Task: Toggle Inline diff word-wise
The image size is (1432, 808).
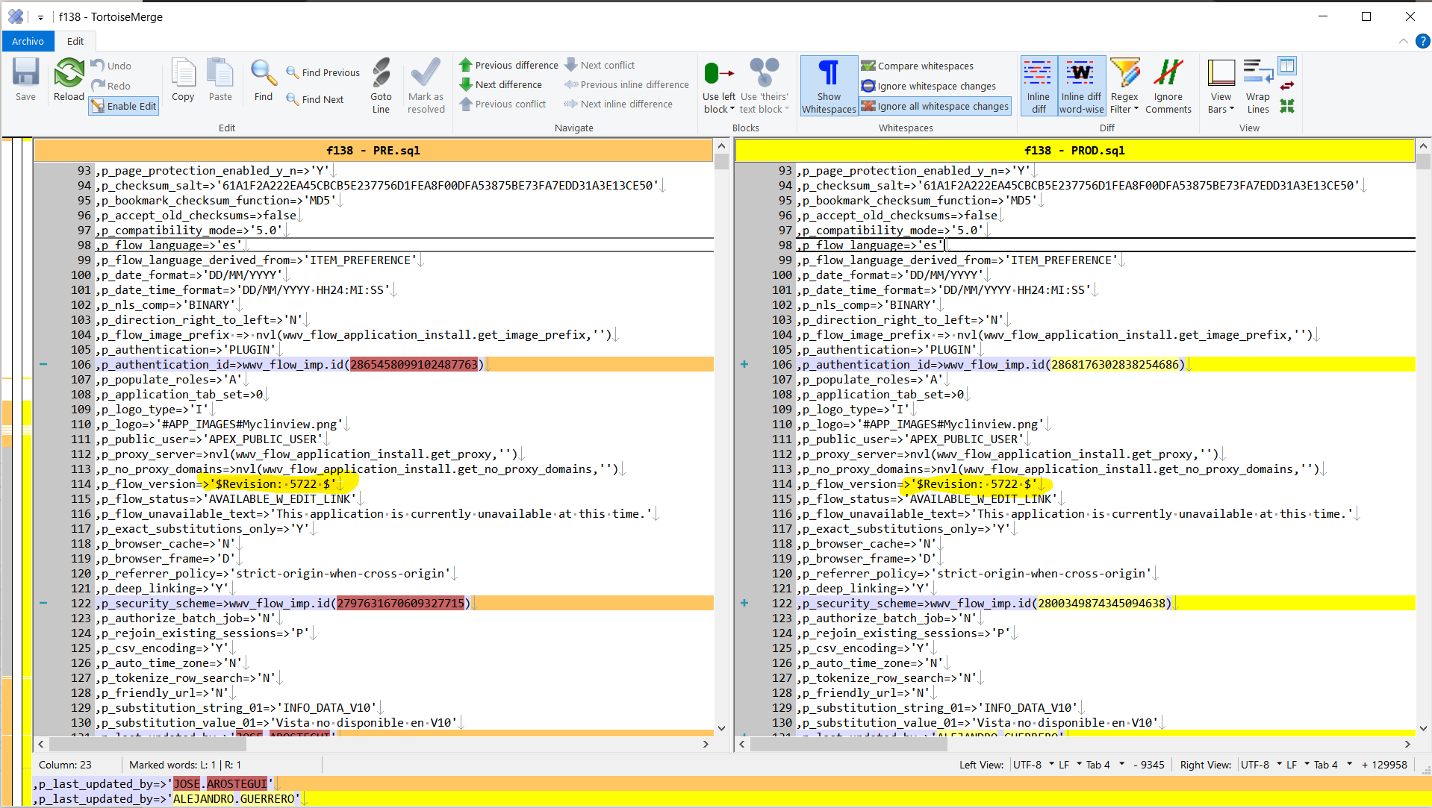Action: coord(1081,85)
